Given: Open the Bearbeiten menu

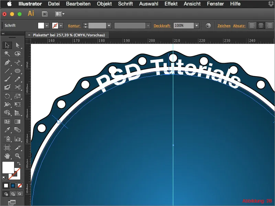Looking at the screenshot, I should (x=78, y=4).
